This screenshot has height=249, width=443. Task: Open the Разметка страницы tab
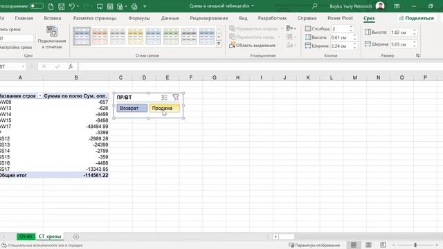[95, 18]
